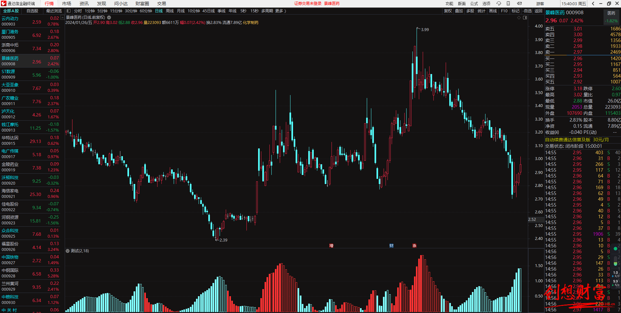Select the 季线 timeframe

pos(222,11)
